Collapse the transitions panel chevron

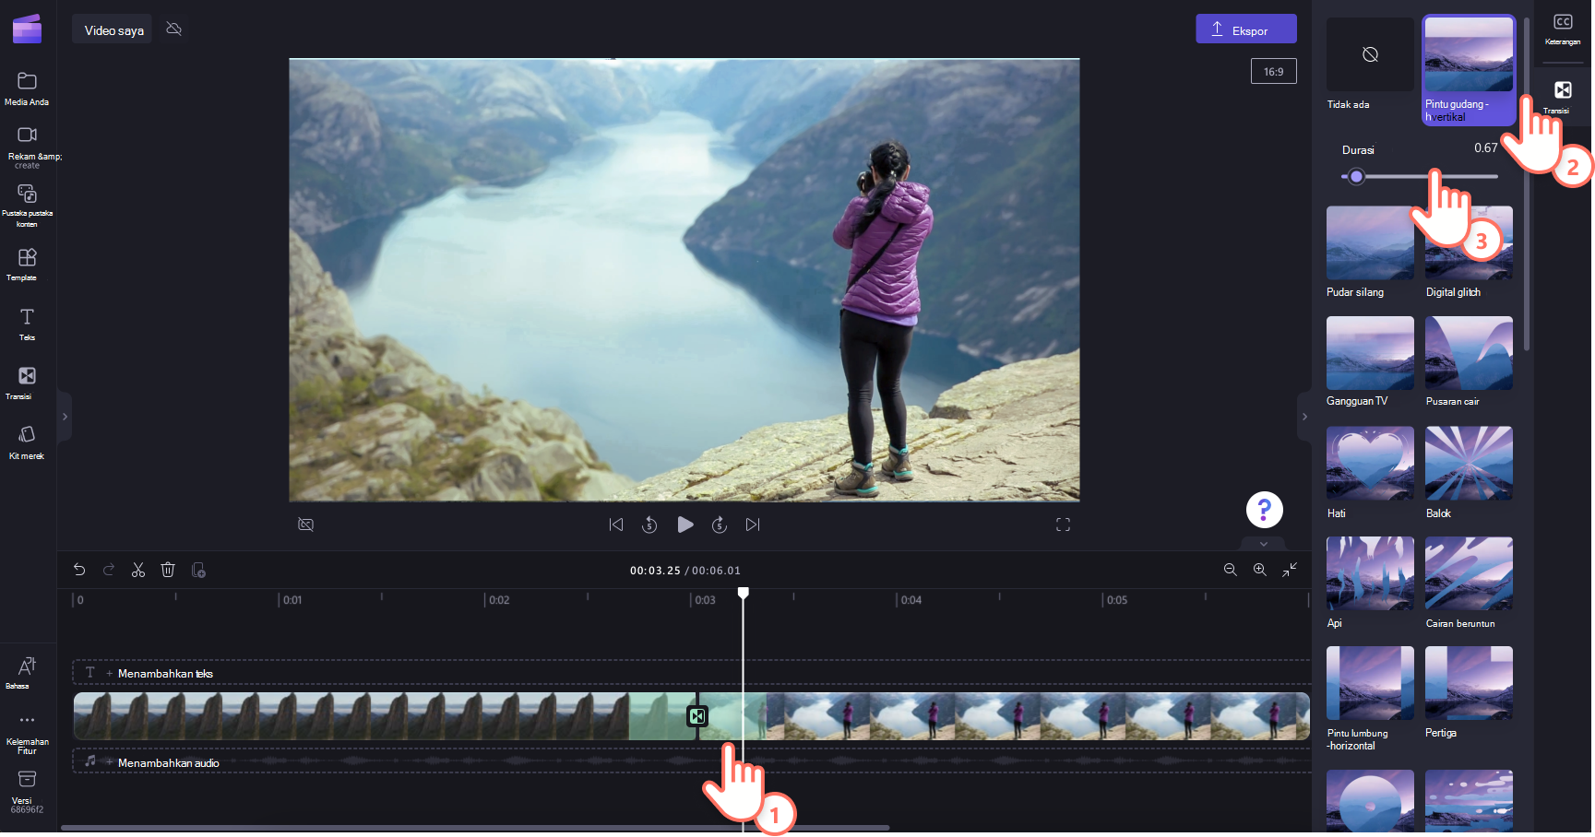[1303, 417]
